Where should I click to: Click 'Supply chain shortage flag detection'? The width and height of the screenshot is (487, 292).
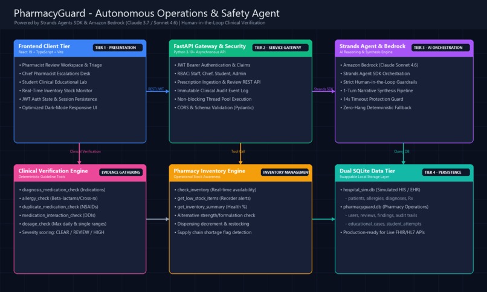tap(213, 232)
